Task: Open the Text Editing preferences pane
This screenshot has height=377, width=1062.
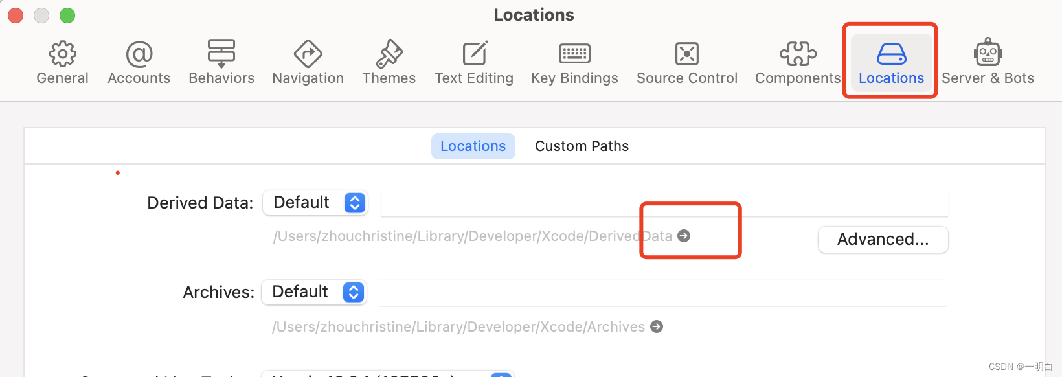Action: tap(474, 63)
